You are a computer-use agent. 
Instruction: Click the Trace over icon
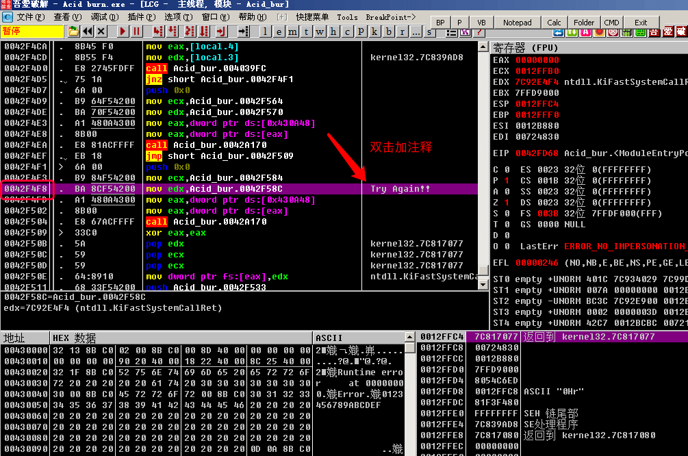[204, 31]
